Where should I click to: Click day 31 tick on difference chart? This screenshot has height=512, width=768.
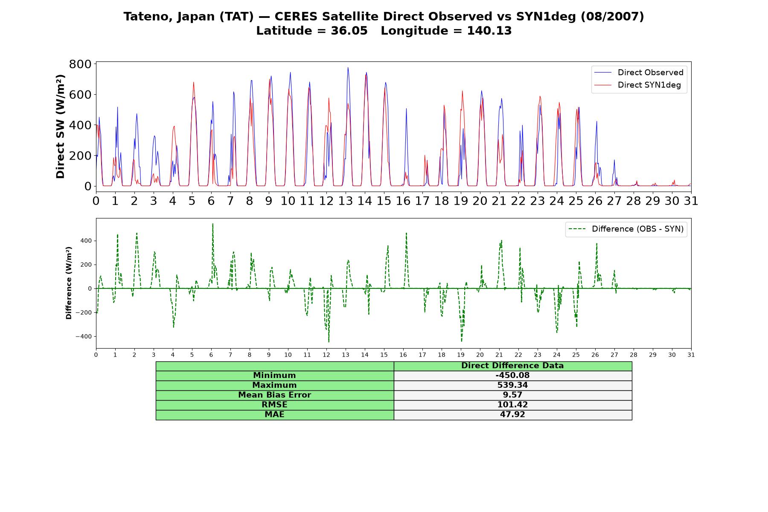point(691,355)
